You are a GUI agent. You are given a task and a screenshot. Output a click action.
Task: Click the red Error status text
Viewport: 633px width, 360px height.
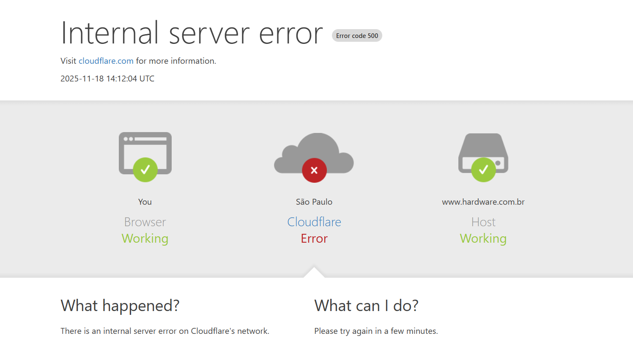click(x=314, y=238)
